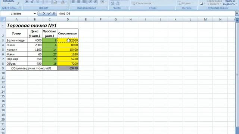The image size is (239, 134).
Task: Click the Select All corner button
Action: coord(3,19)
